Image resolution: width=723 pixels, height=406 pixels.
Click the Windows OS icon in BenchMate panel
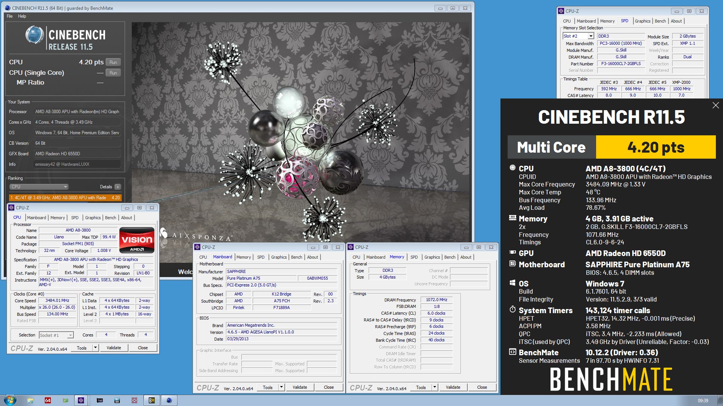click(x=513, y=283)
